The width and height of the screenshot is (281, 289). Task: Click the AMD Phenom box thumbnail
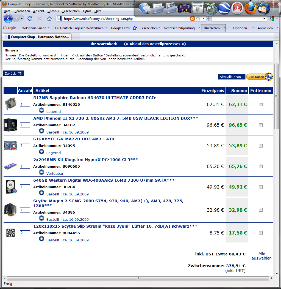pyautogui.click(x=10, y=125)
